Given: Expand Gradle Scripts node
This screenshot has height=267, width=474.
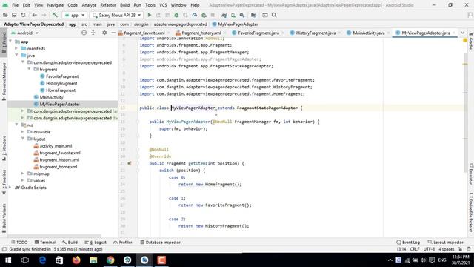Looking at the screenshot, I should pos(10,188).
